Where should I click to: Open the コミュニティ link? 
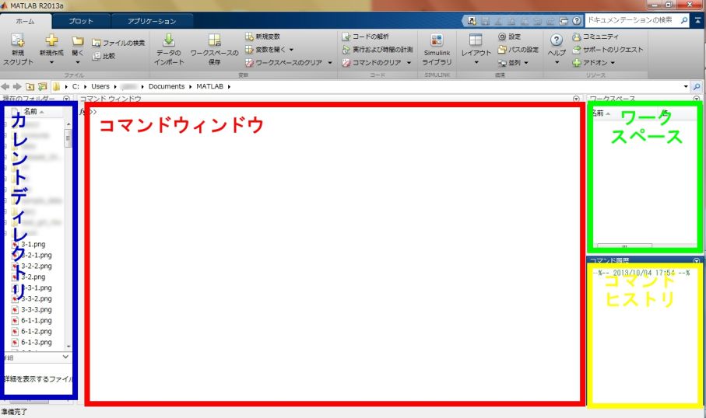[x=595, y=37]
